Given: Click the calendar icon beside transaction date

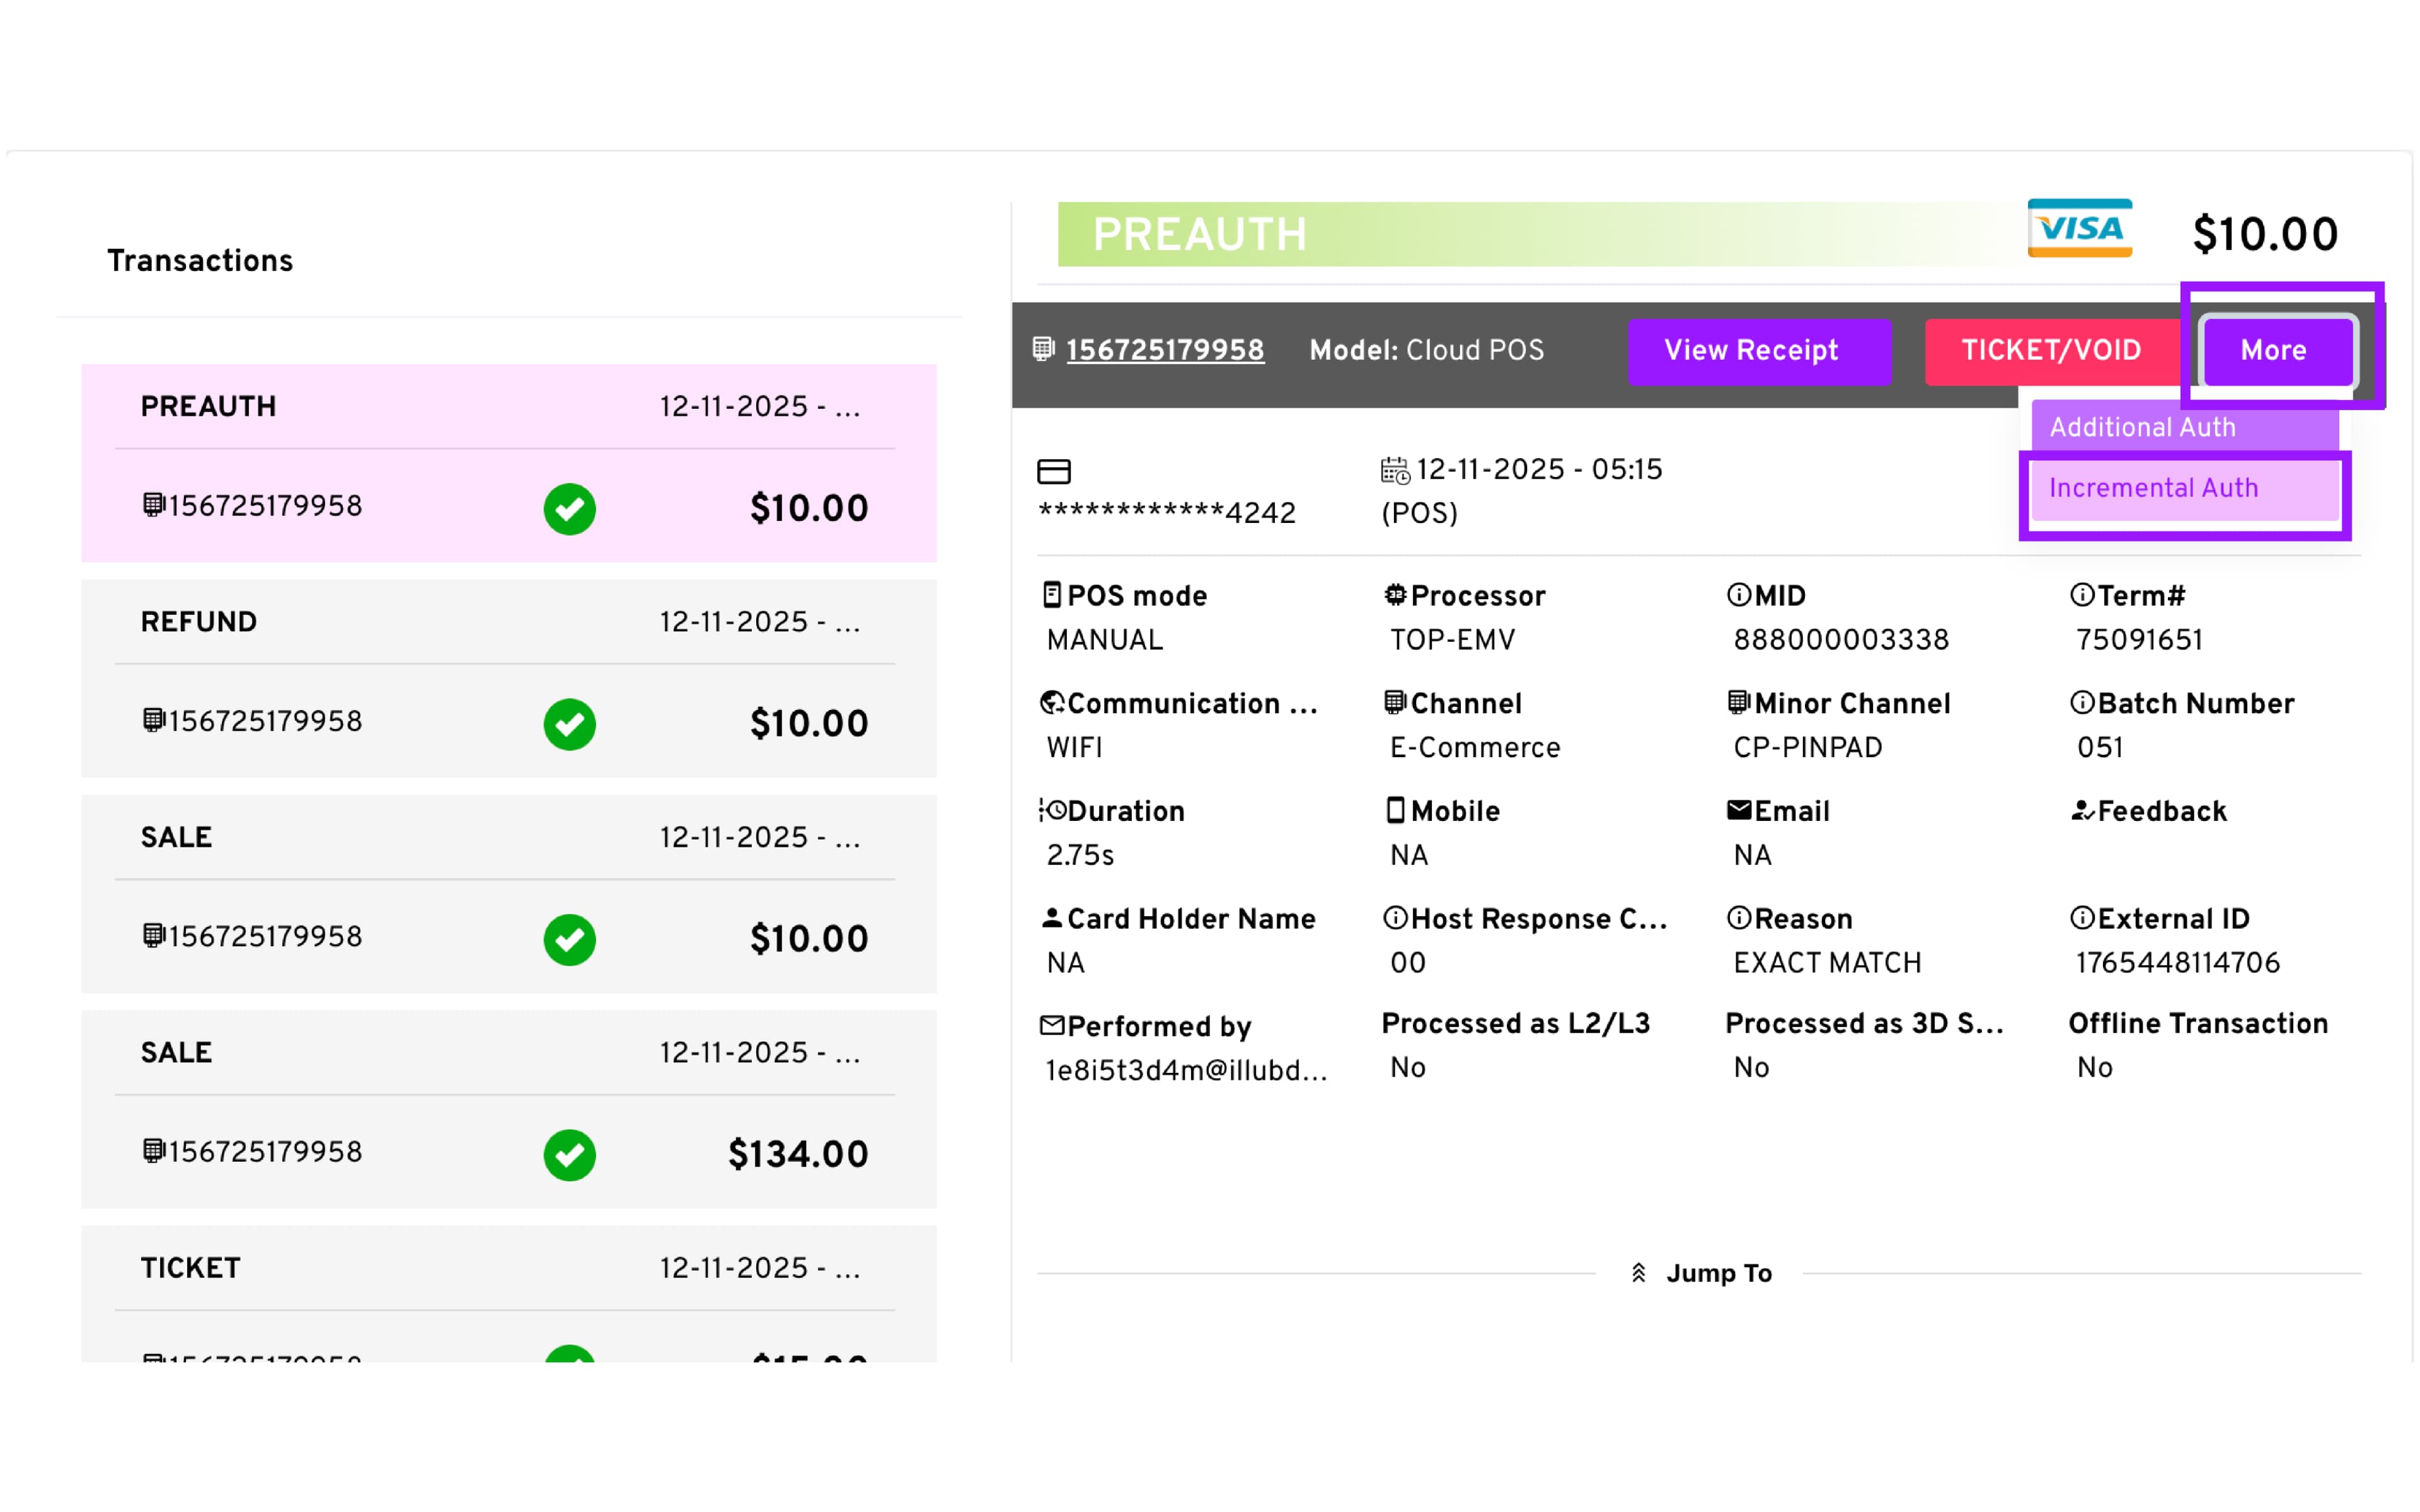Looking at the screenshot, I should tap(1394, 470).
